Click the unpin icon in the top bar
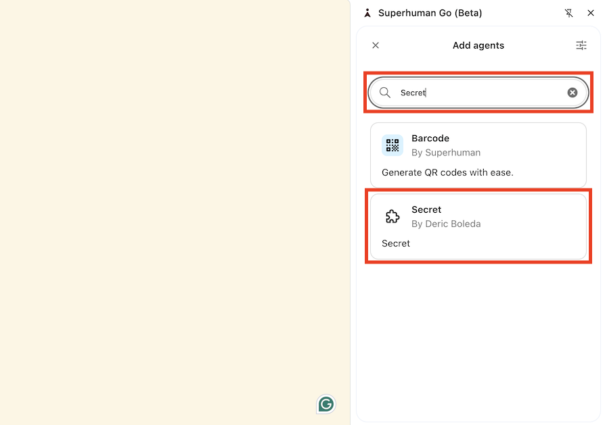 [x=569, y=13]
